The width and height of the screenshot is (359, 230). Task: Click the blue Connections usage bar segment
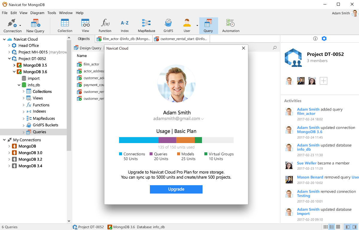click(x=139, y=140)
